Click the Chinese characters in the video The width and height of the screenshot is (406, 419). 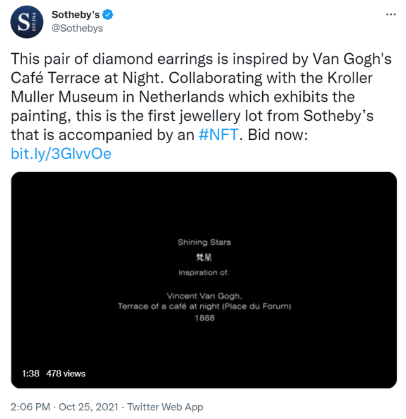pyautogui.click(x=205, y=257)
